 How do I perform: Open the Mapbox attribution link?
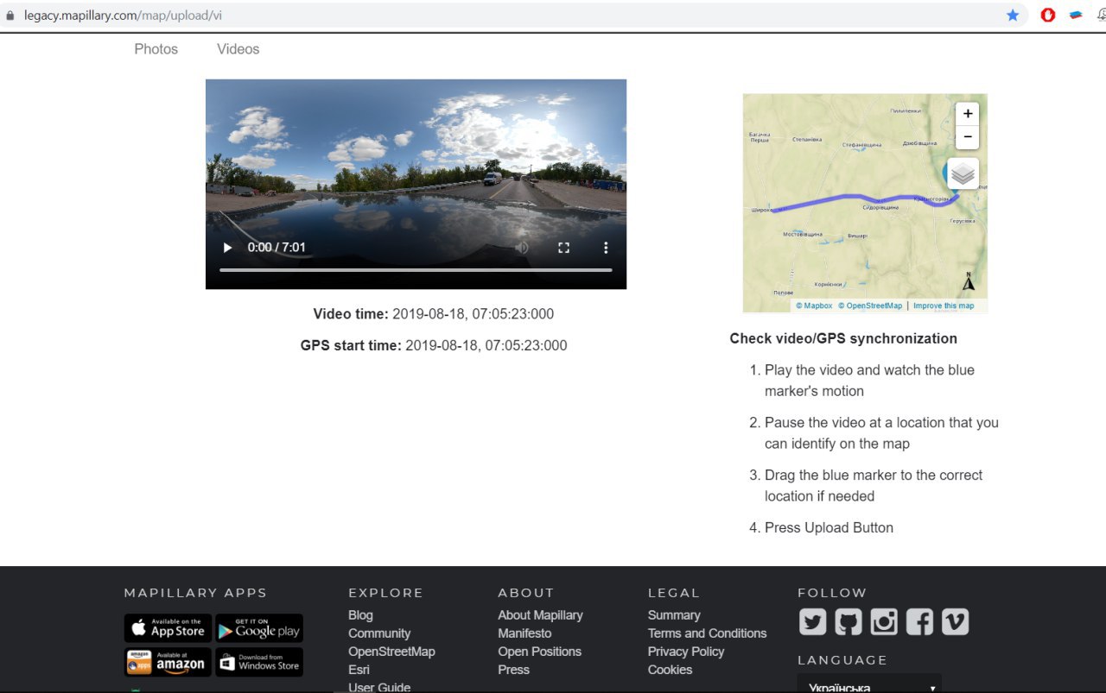coord(814,306)
